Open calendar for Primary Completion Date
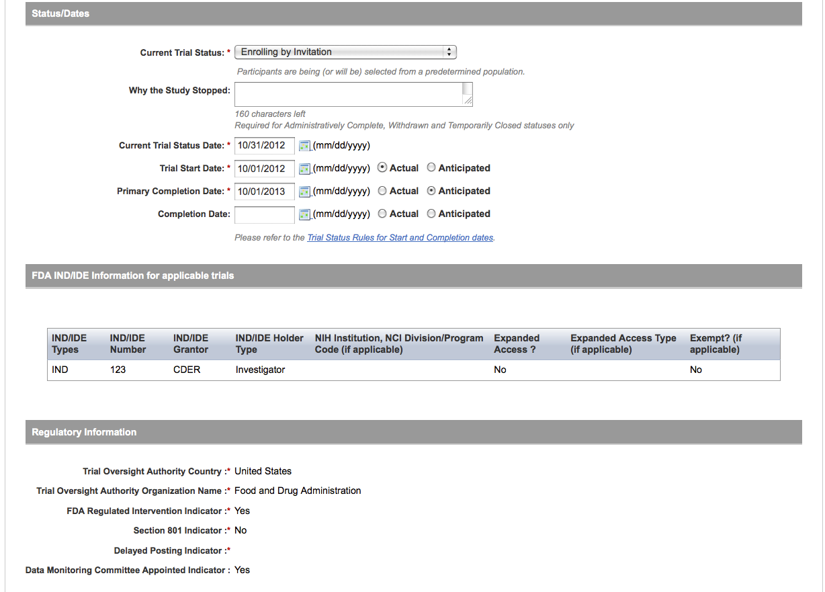This screenshot has height=592, width=825. pyautogui.click(x=304, y=192)
